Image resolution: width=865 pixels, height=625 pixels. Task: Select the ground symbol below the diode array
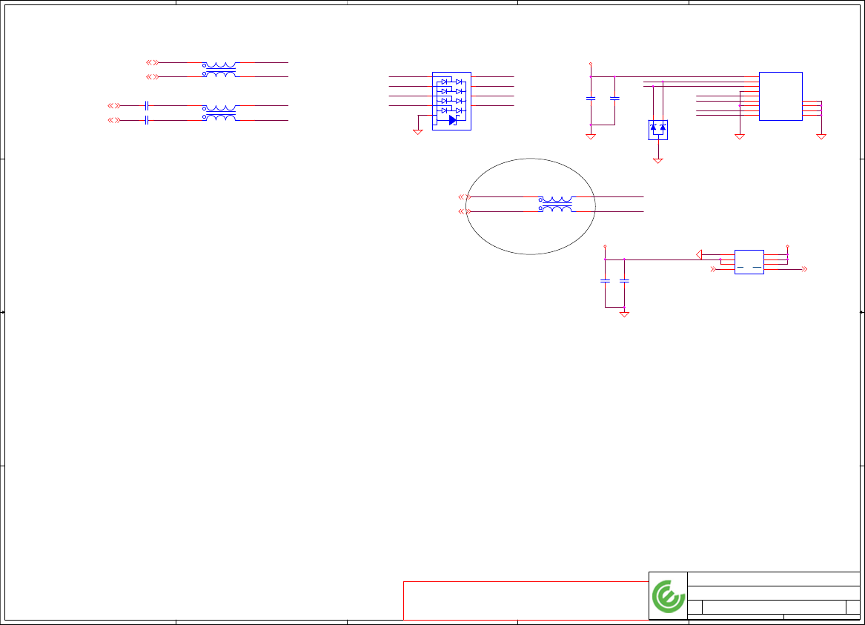point(417,132)
